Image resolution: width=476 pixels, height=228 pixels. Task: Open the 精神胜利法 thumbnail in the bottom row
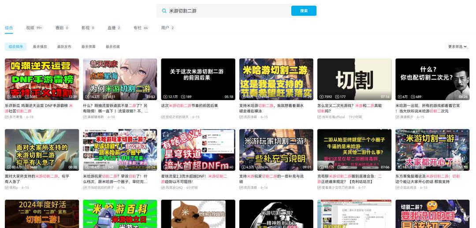point(276,214)
